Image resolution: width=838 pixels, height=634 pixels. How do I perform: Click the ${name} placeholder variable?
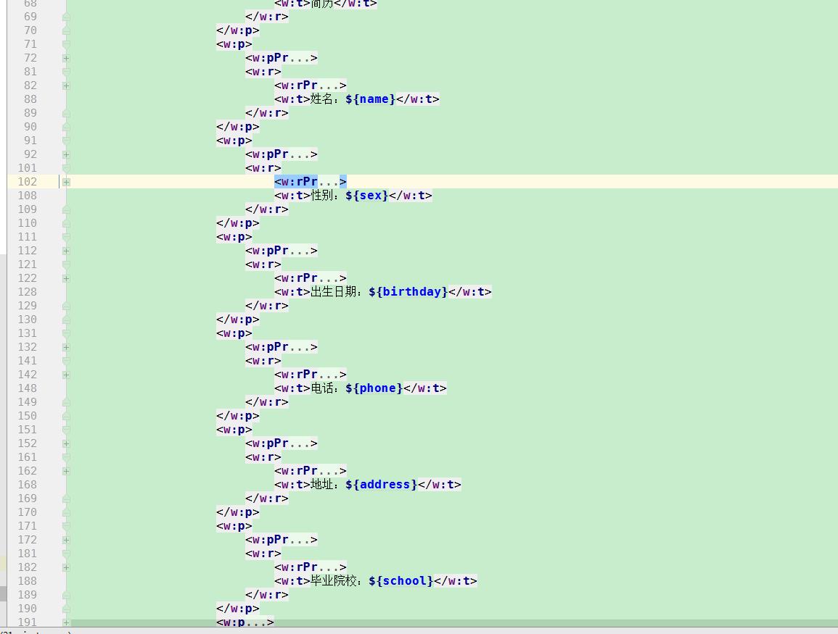pyautogui.click(x=371, y=99)
